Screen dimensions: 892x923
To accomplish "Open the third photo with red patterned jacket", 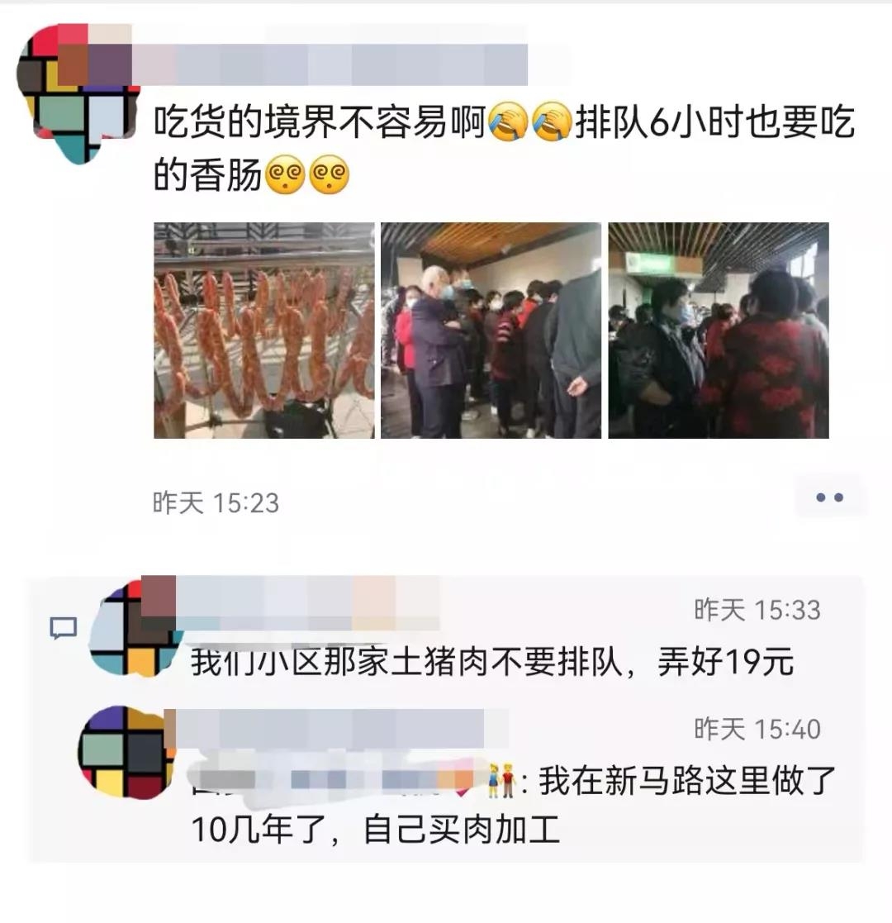I will [x=719, y=331].
